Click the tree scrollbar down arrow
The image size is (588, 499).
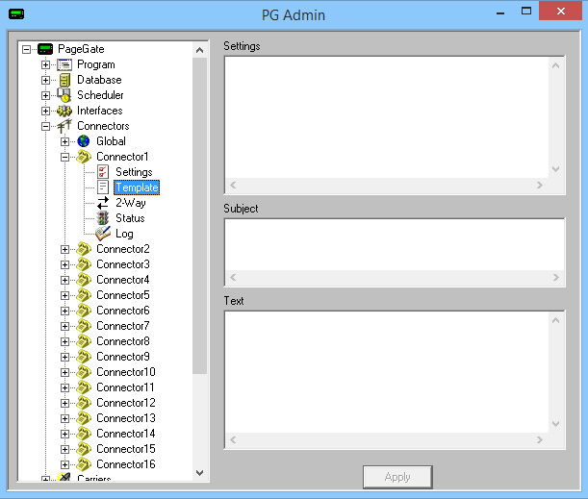coord(199,472)
